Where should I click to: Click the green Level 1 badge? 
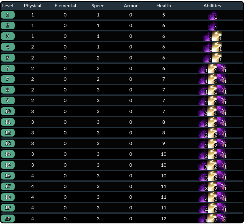click(x=8, y=15)
